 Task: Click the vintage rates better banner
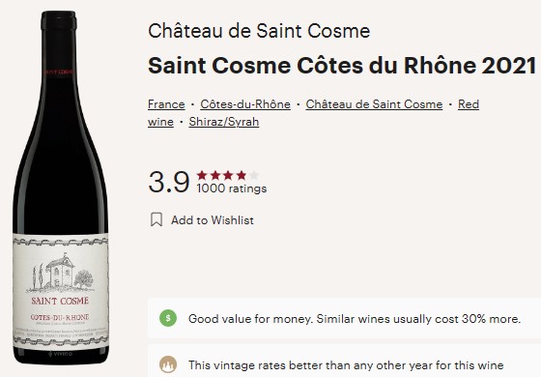pyautogui.click(x=344, y=362)
